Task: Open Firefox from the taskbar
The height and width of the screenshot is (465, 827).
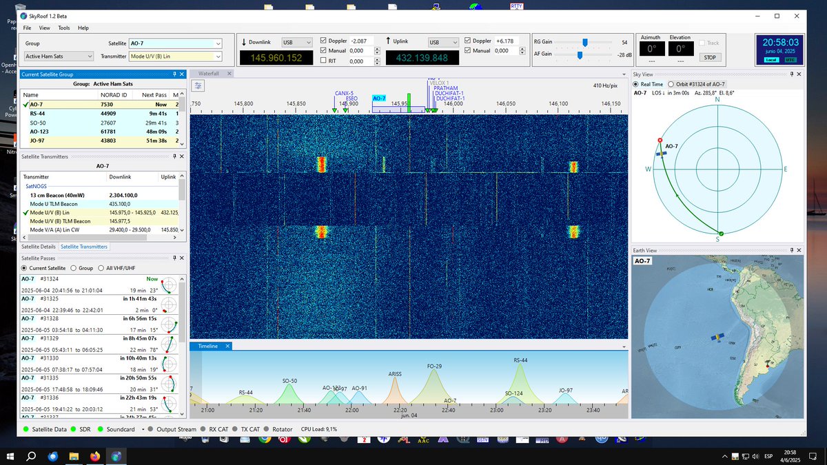Action: pyautogui.click(x=94, y=456)
